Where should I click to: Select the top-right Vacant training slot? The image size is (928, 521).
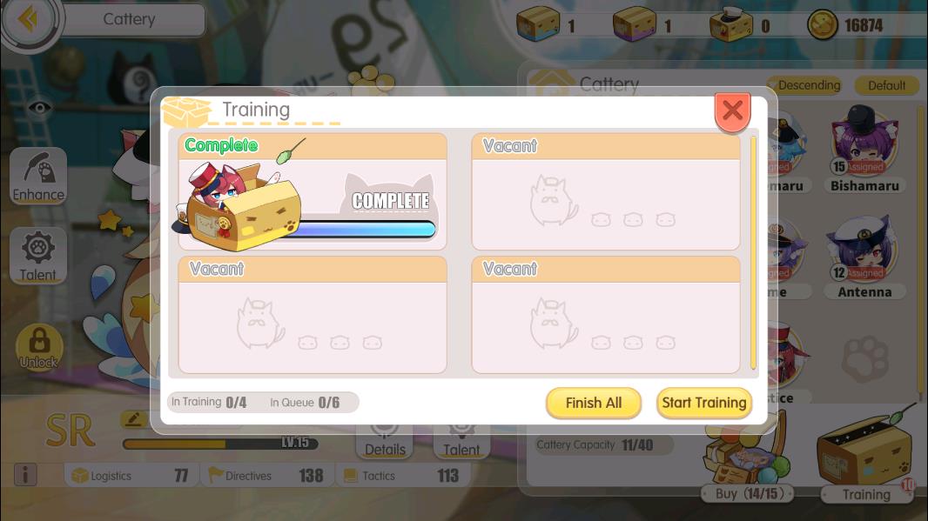pos(605,191)
